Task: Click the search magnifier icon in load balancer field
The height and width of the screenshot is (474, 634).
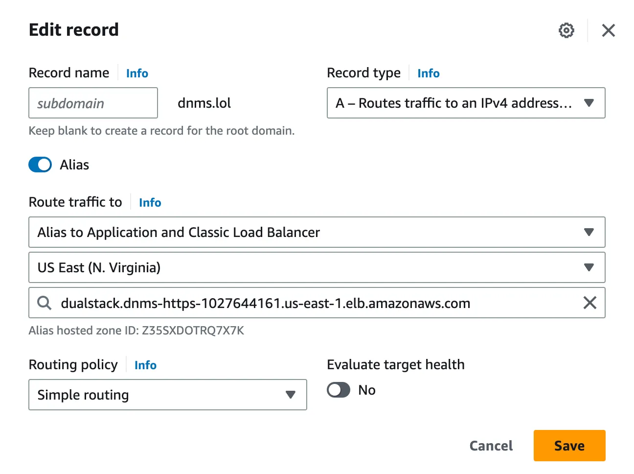Action: pyautogui.click(x=45, y=303)
